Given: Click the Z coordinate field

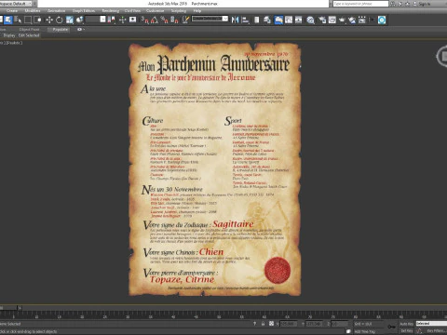Looking at the screenshot, I should pyautogui.click(x=340, y=324).
